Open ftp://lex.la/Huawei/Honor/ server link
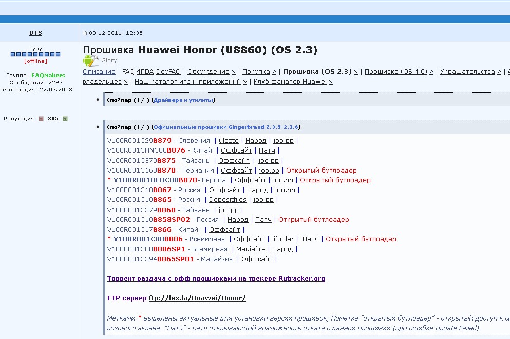This screenshot has width=510, height=339. 197,298
